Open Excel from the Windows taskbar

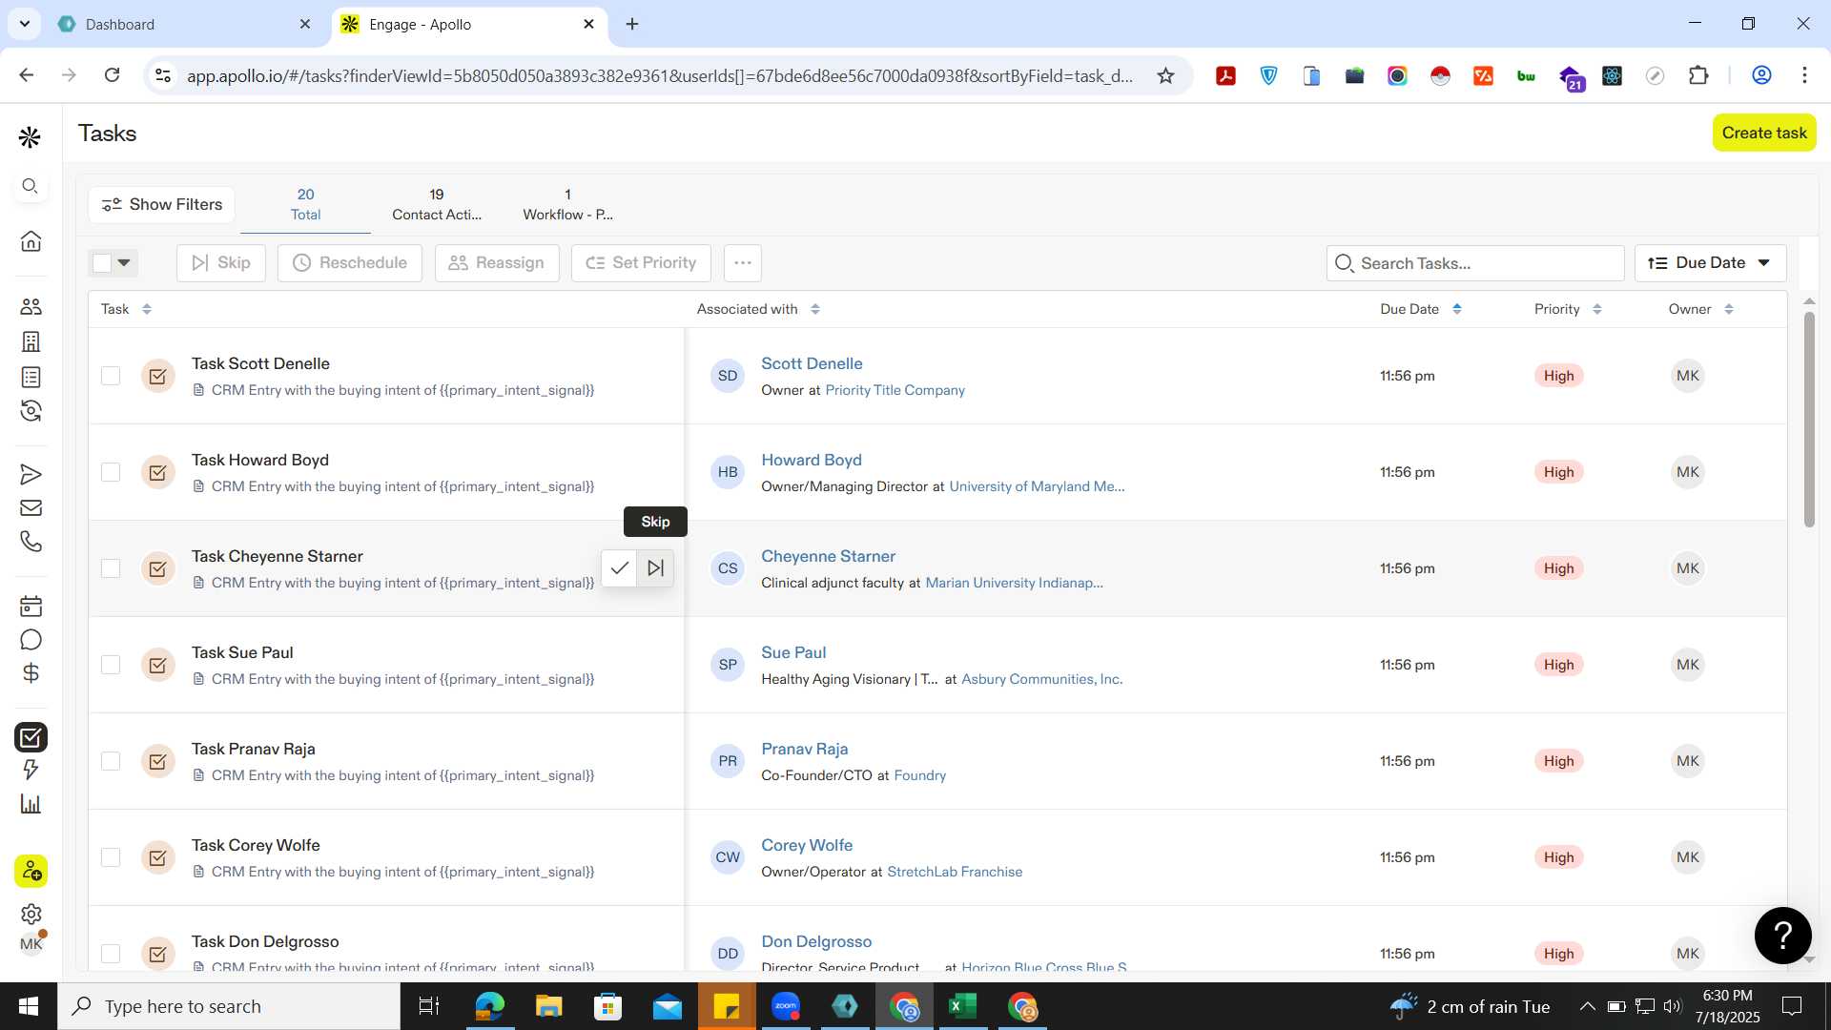(962, 1006)
